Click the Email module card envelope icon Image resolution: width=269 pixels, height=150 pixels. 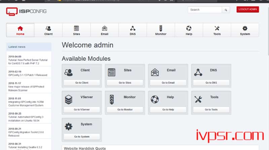tap(155, 72)
